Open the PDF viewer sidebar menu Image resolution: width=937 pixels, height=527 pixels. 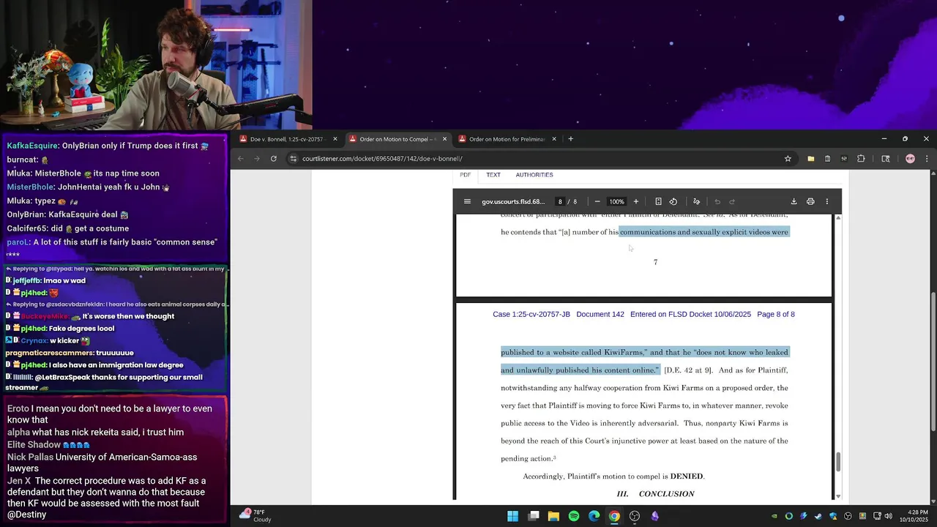pos(467,202)
